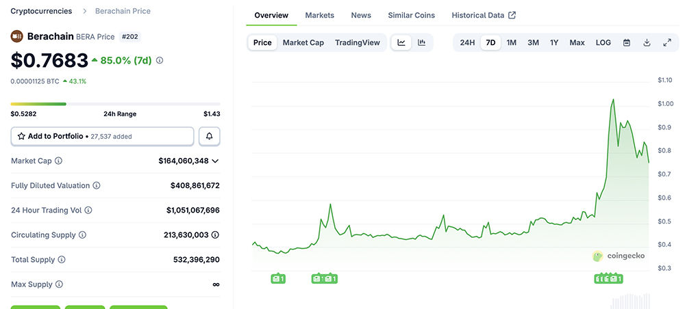This screenshot has height=309, width=685.
Task: Click the $1.43 range high value
Action: click(x=212, y=114)
